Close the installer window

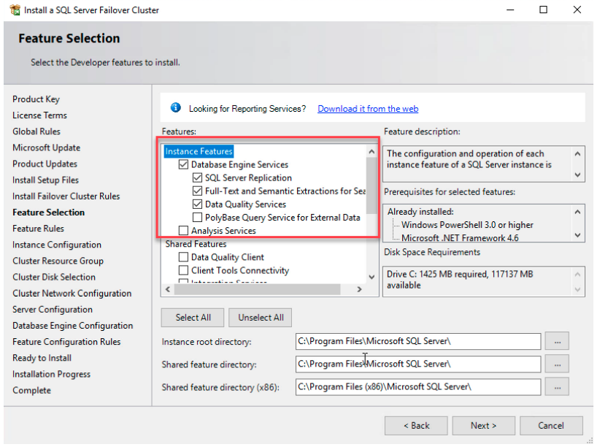click(x=577, y=10)
